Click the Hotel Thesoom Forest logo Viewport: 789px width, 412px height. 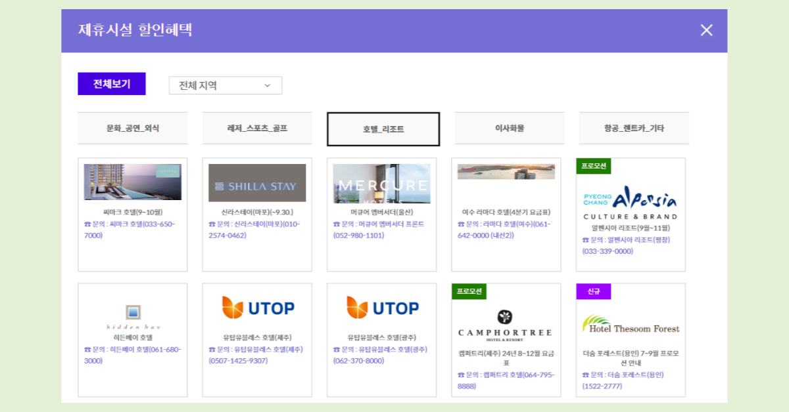tap(631, 324)
